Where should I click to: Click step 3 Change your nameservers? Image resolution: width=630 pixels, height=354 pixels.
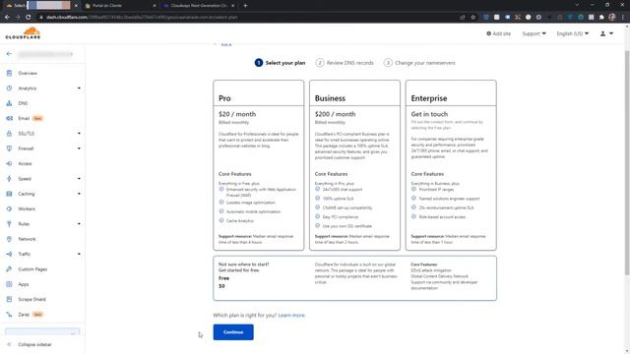[419, 63]
